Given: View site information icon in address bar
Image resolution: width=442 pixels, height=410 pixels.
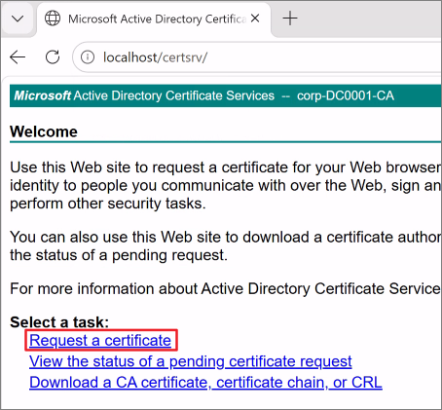Looking at the screenshot, I should pos(88,57).
